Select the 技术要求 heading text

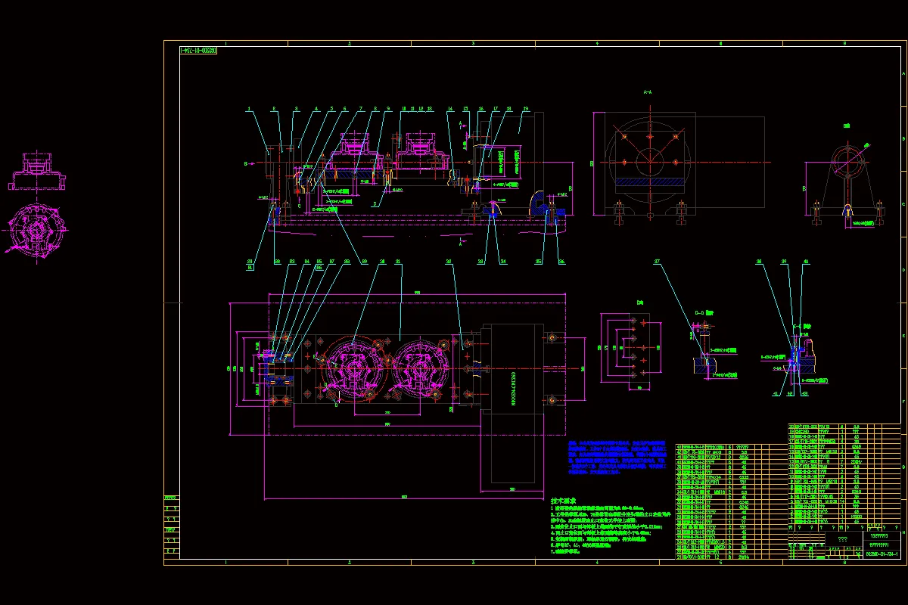click(564, 501)
